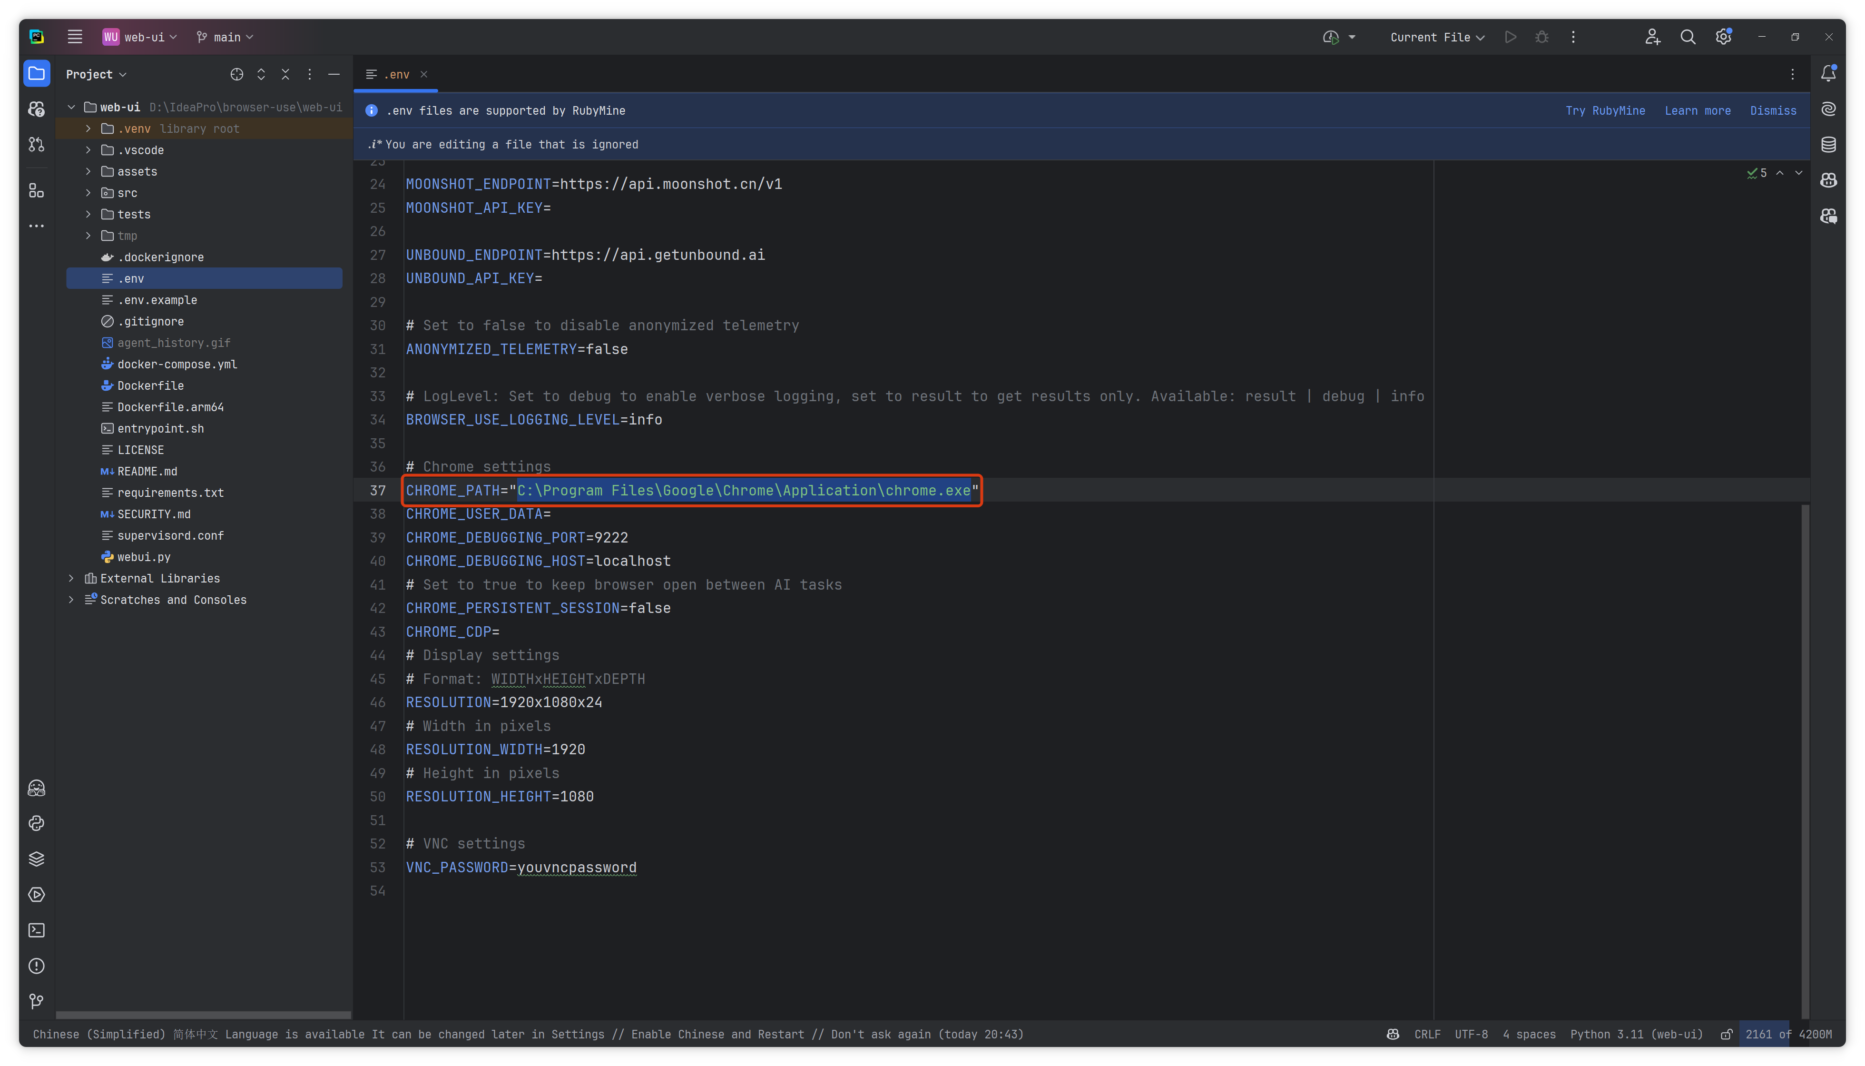This screenshot has height=1066, width=1865.
Task: Hide the Project panel with minimize dash
Action: [334, 74]
